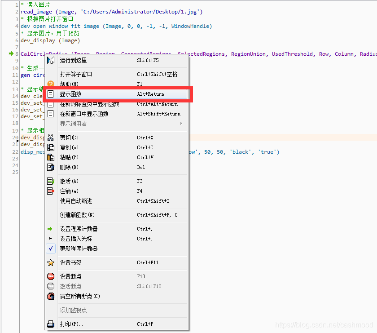Choose 创建新函数(N) menu entry
The image size is (377, 333).
point(117,215)
